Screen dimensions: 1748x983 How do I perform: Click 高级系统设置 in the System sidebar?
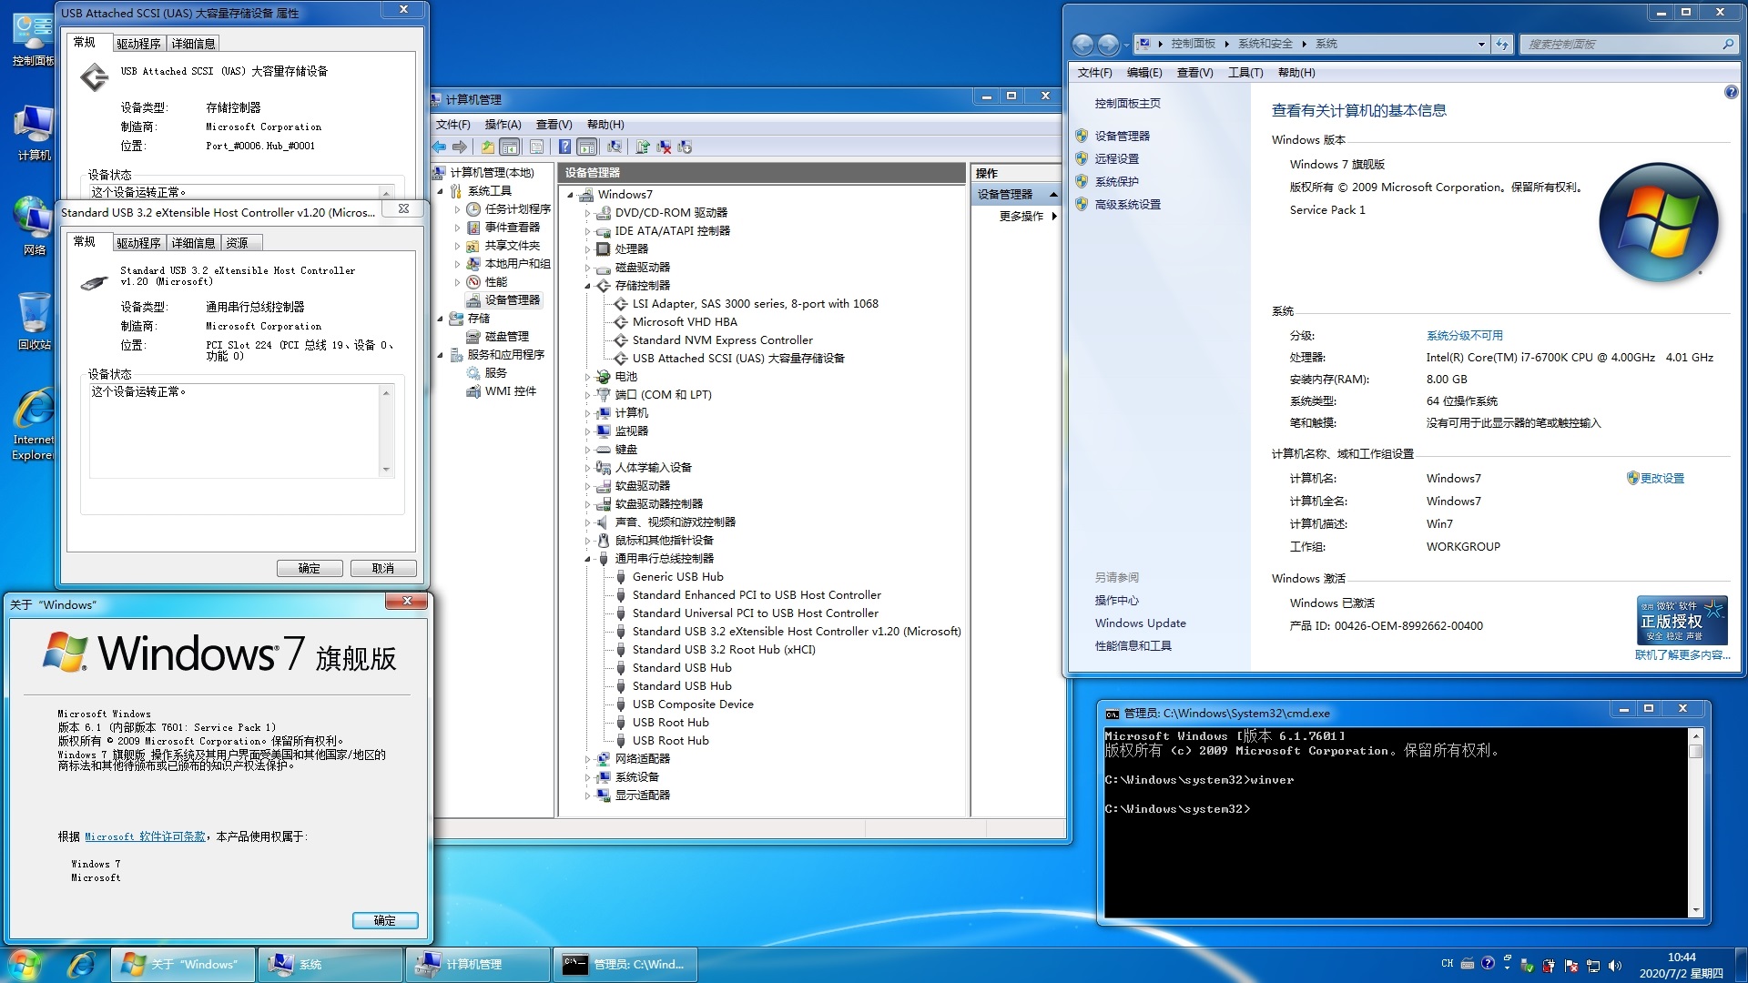pyautogui.click(x=1127, y=205)
